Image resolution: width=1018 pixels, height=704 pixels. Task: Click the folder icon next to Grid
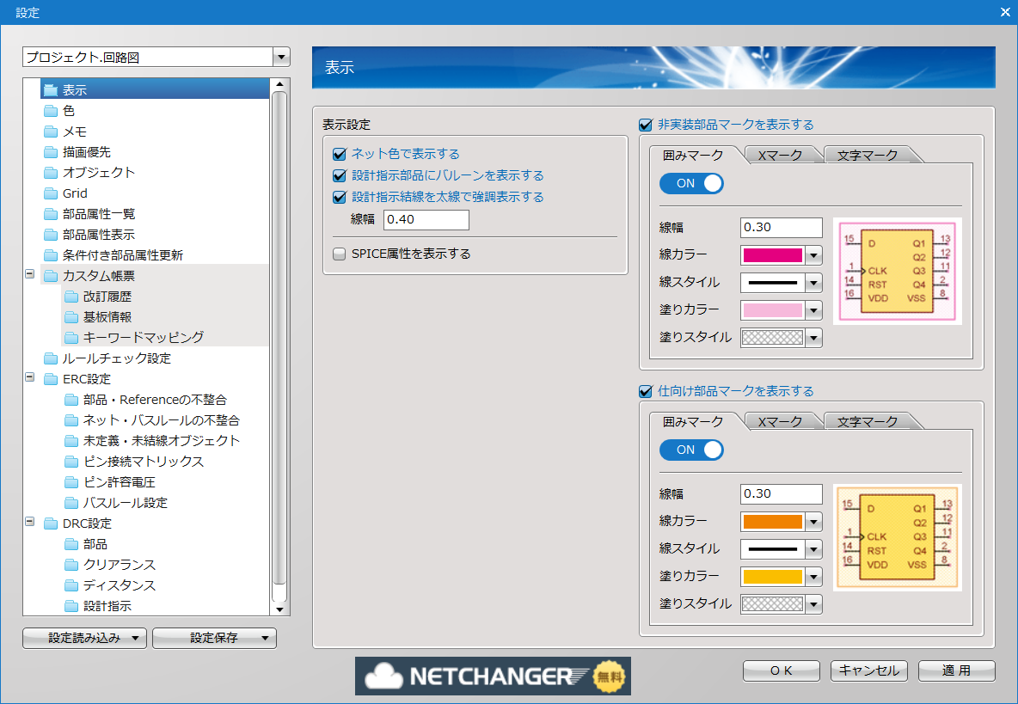click(x=51, y=193)
